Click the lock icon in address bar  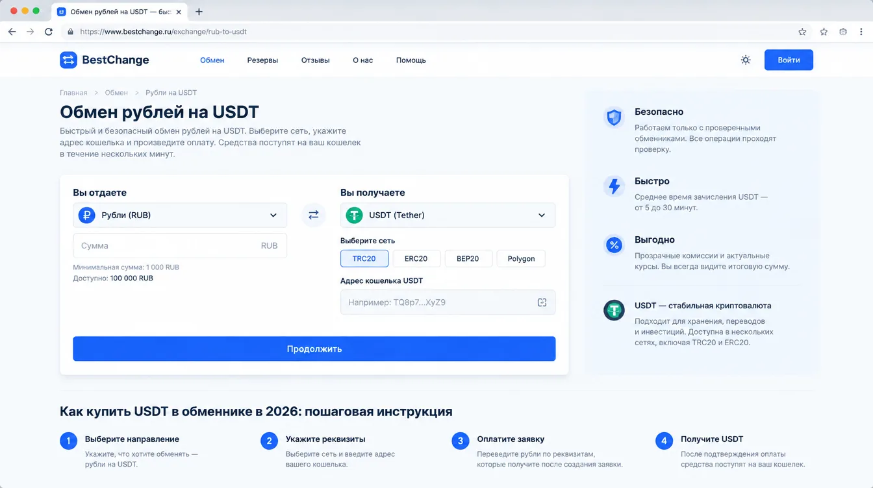coord(71,31)
